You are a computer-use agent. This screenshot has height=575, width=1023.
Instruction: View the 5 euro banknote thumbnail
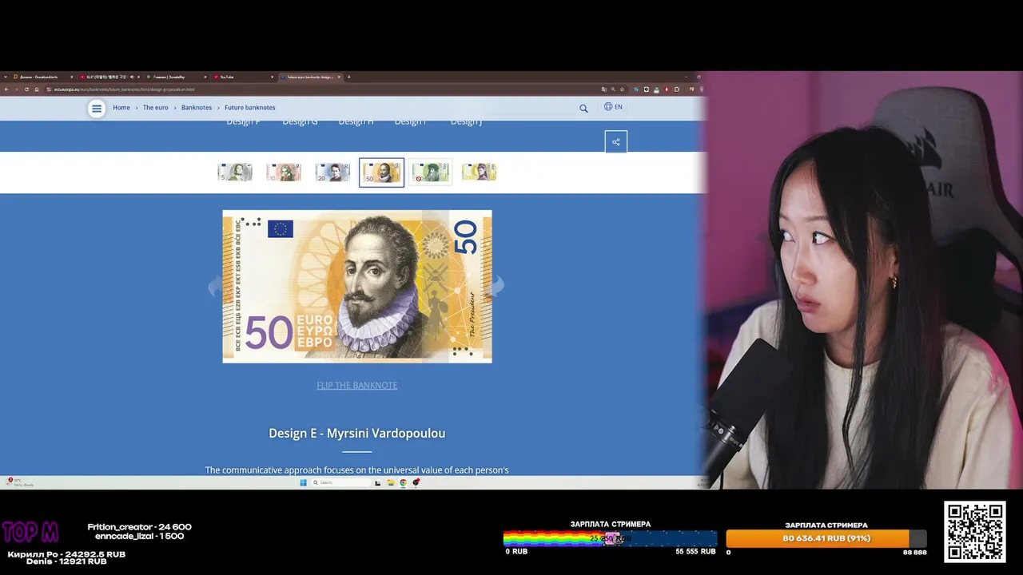pyautogui.click(x=235, y=172)
